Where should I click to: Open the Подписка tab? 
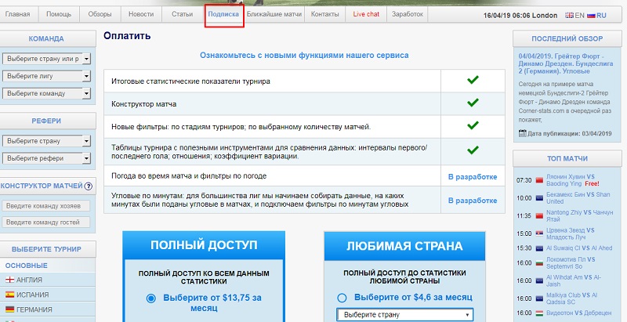[x=223, y=14]
